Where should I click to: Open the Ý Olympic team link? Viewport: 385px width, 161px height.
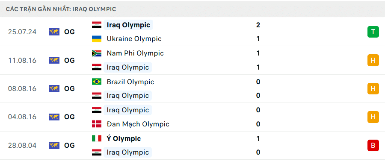124,138
